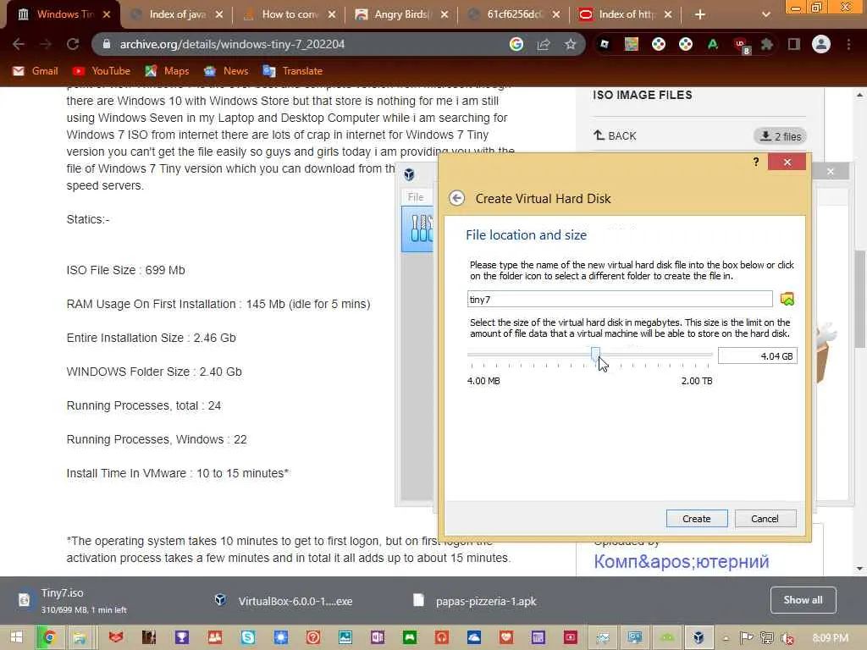Screen dimensions: 867x650
Task: Switch to the How to conv tab
Action: [289, 14]
